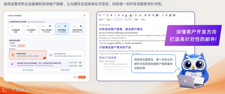Align text to the left
This screenshot has height=94, width=225.
145,15
